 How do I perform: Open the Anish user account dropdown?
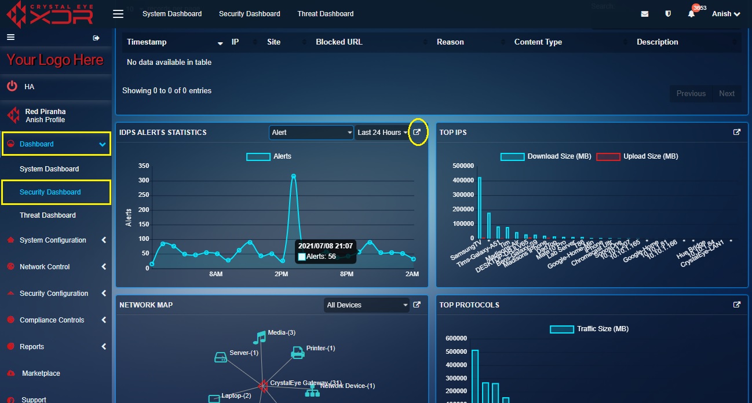point(726,14)
